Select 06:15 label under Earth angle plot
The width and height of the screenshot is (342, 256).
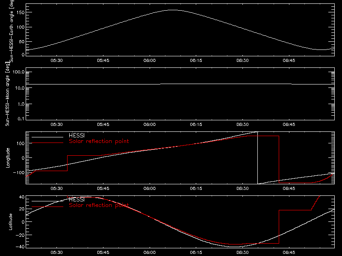pyautogui.click(x=196, y=61)
